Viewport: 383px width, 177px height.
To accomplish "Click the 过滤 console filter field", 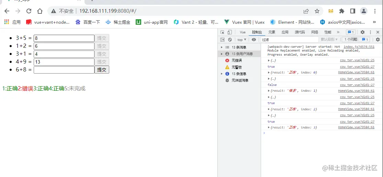I will [x=290, y=40].
